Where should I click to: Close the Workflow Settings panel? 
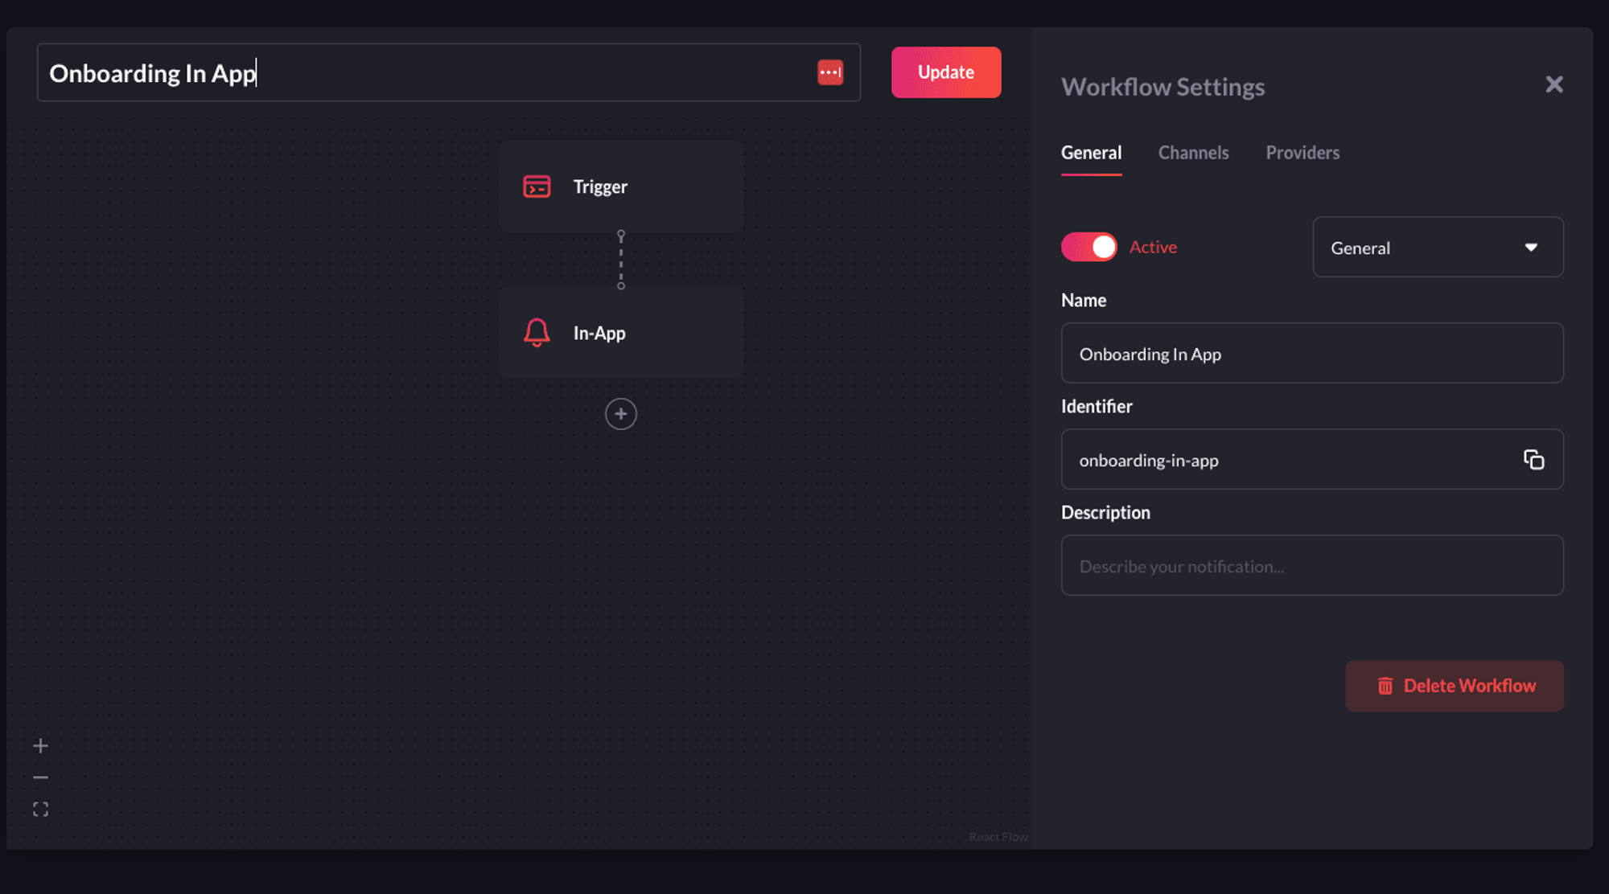(1553, 84)
